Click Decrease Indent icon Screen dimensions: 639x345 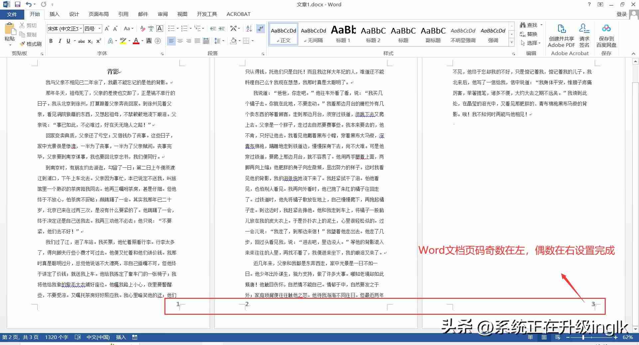[213, 29]
